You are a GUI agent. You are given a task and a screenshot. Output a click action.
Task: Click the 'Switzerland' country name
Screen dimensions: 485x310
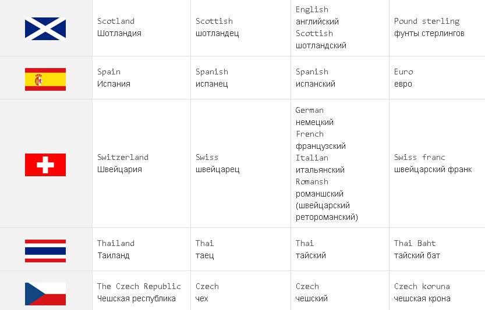(123, 157)
